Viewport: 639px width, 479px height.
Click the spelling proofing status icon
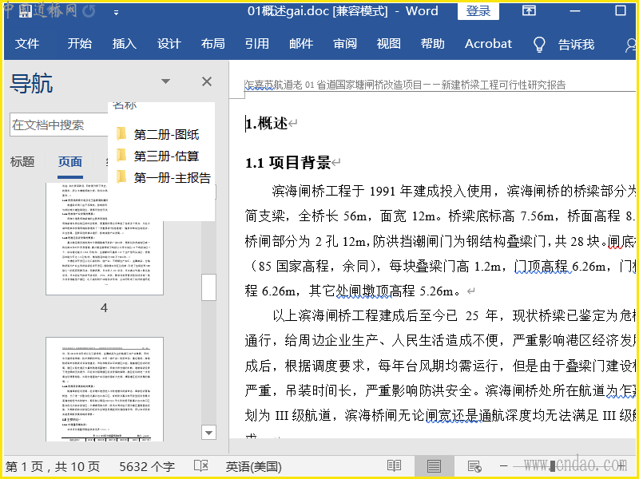pos(201,466)
